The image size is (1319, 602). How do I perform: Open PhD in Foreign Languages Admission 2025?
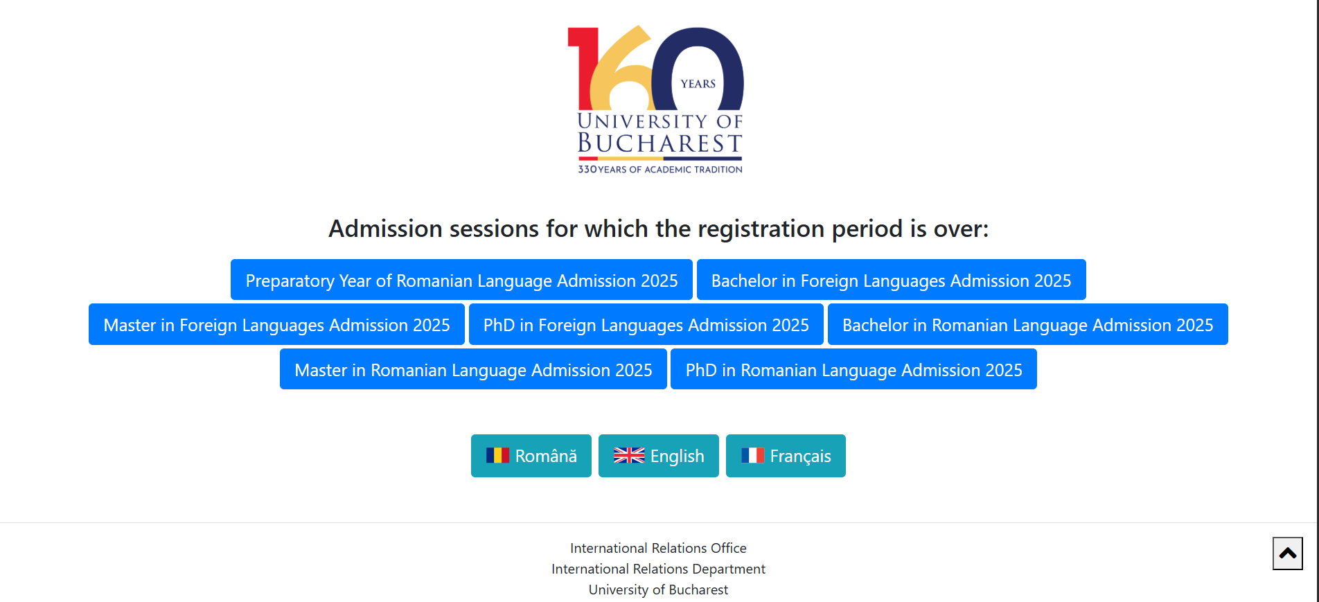[646, 324]
